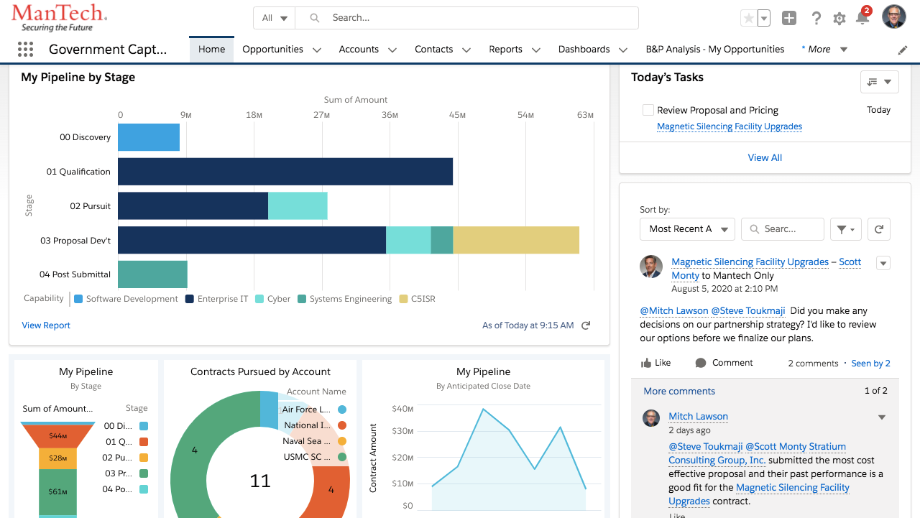This screenshot has width=920, height=518.
Task: Click the Favorites star icon
Action: tap(748, 19)
